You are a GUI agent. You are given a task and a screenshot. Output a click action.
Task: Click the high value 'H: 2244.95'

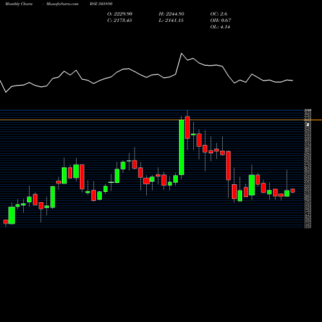171,14
